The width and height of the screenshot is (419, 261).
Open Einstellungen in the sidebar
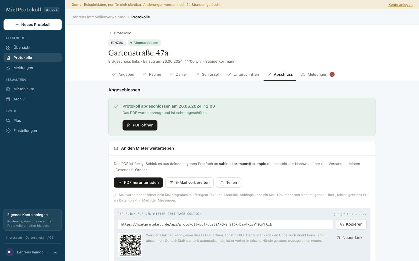pos(32,131)
